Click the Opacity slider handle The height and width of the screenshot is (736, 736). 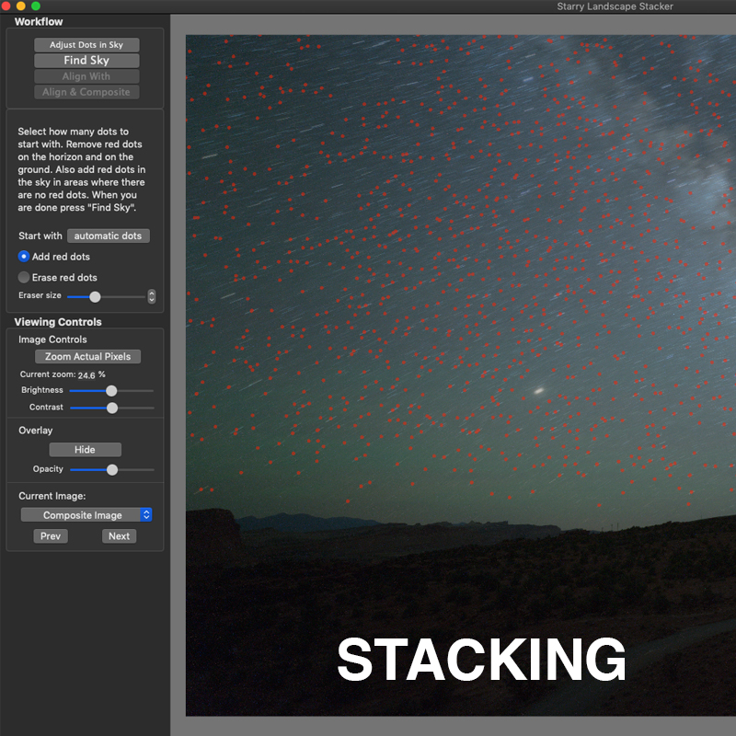click(112, 469)
